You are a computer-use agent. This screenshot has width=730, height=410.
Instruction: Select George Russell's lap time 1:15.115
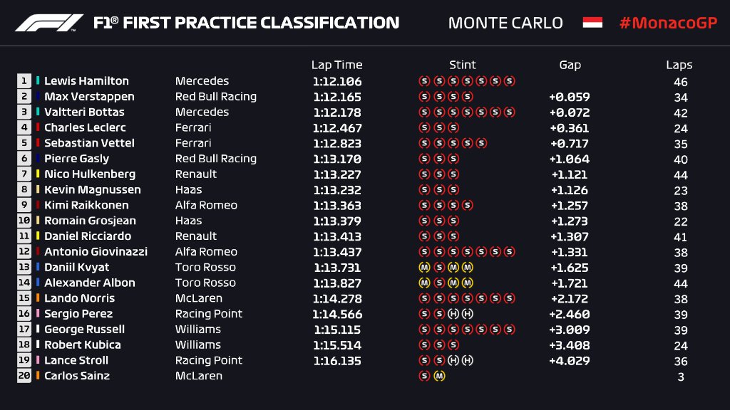pyautogui.click(x=336, y=330)
